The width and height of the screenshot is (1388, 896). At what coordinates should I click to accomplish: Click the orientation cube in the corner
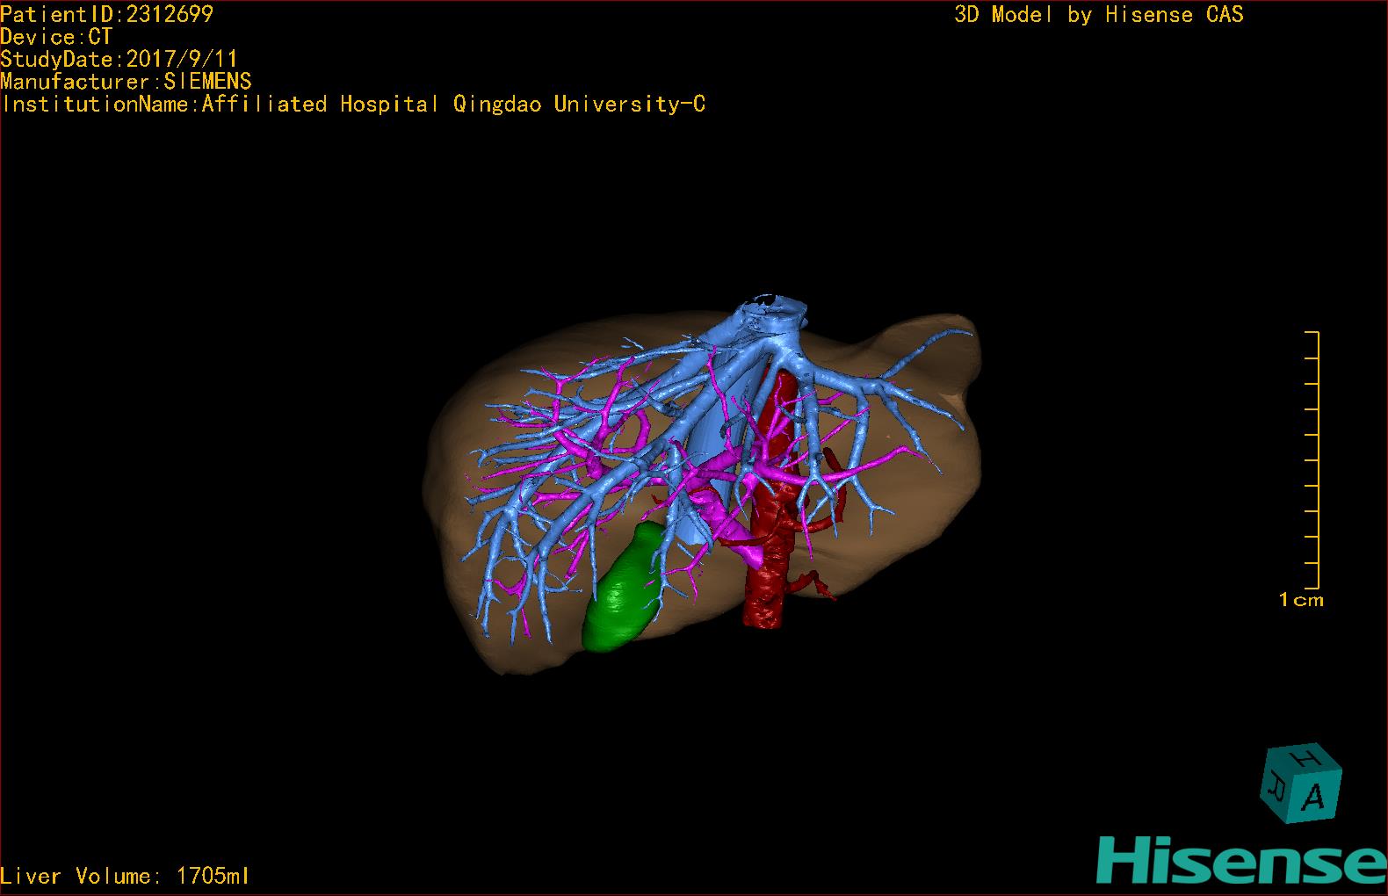(x=1302, y=784)
